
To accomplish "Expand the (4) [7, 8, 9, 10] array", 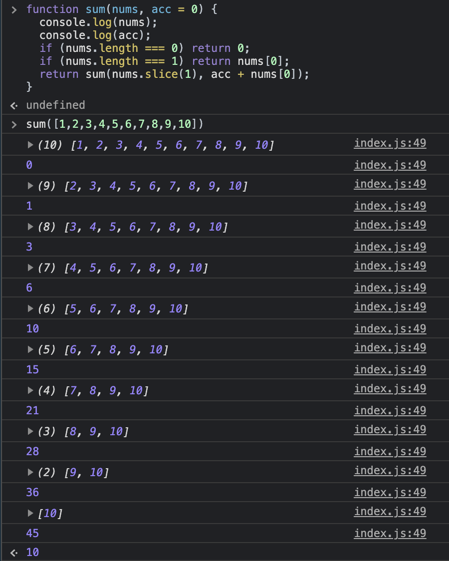I will [x=30, y=390].
